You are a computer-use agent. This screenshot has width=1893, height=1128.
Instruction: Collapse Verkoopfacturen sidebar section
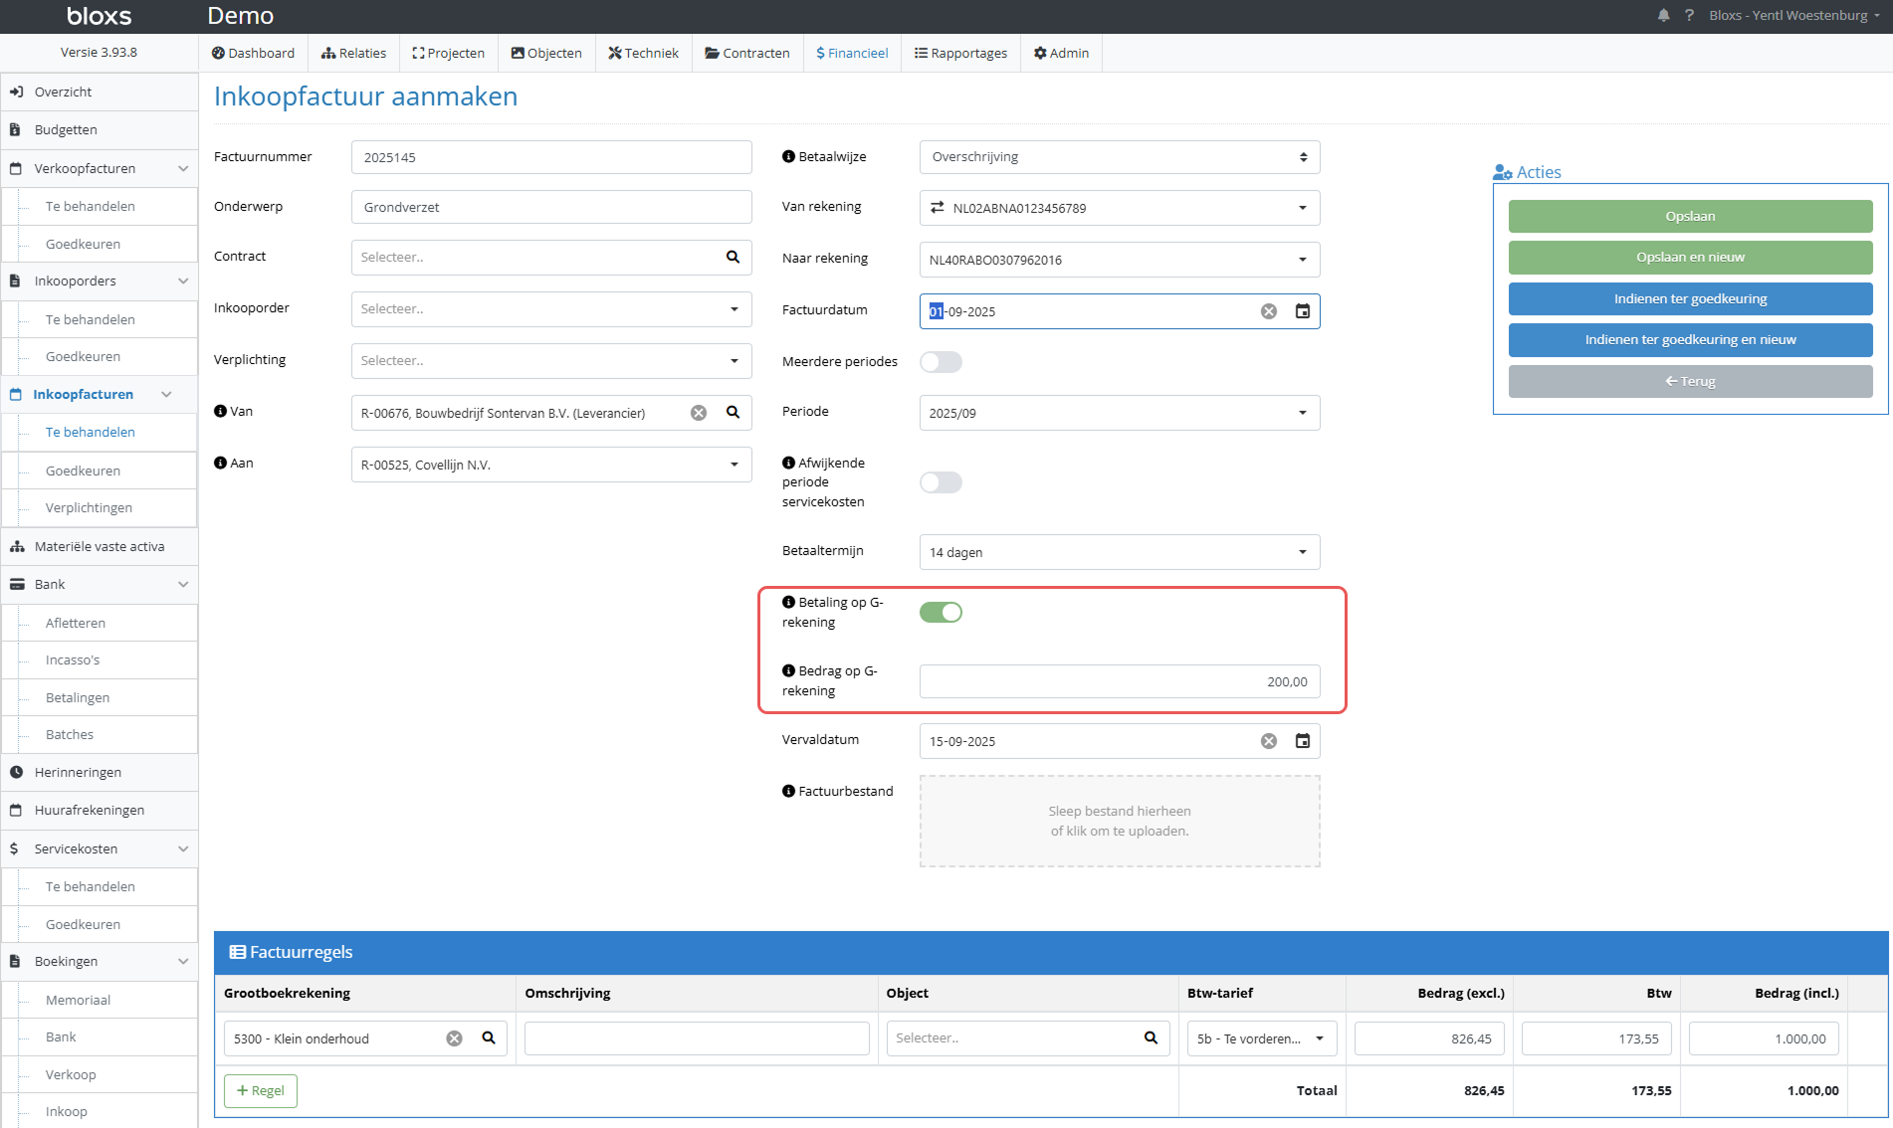click(x=183, y=168)
